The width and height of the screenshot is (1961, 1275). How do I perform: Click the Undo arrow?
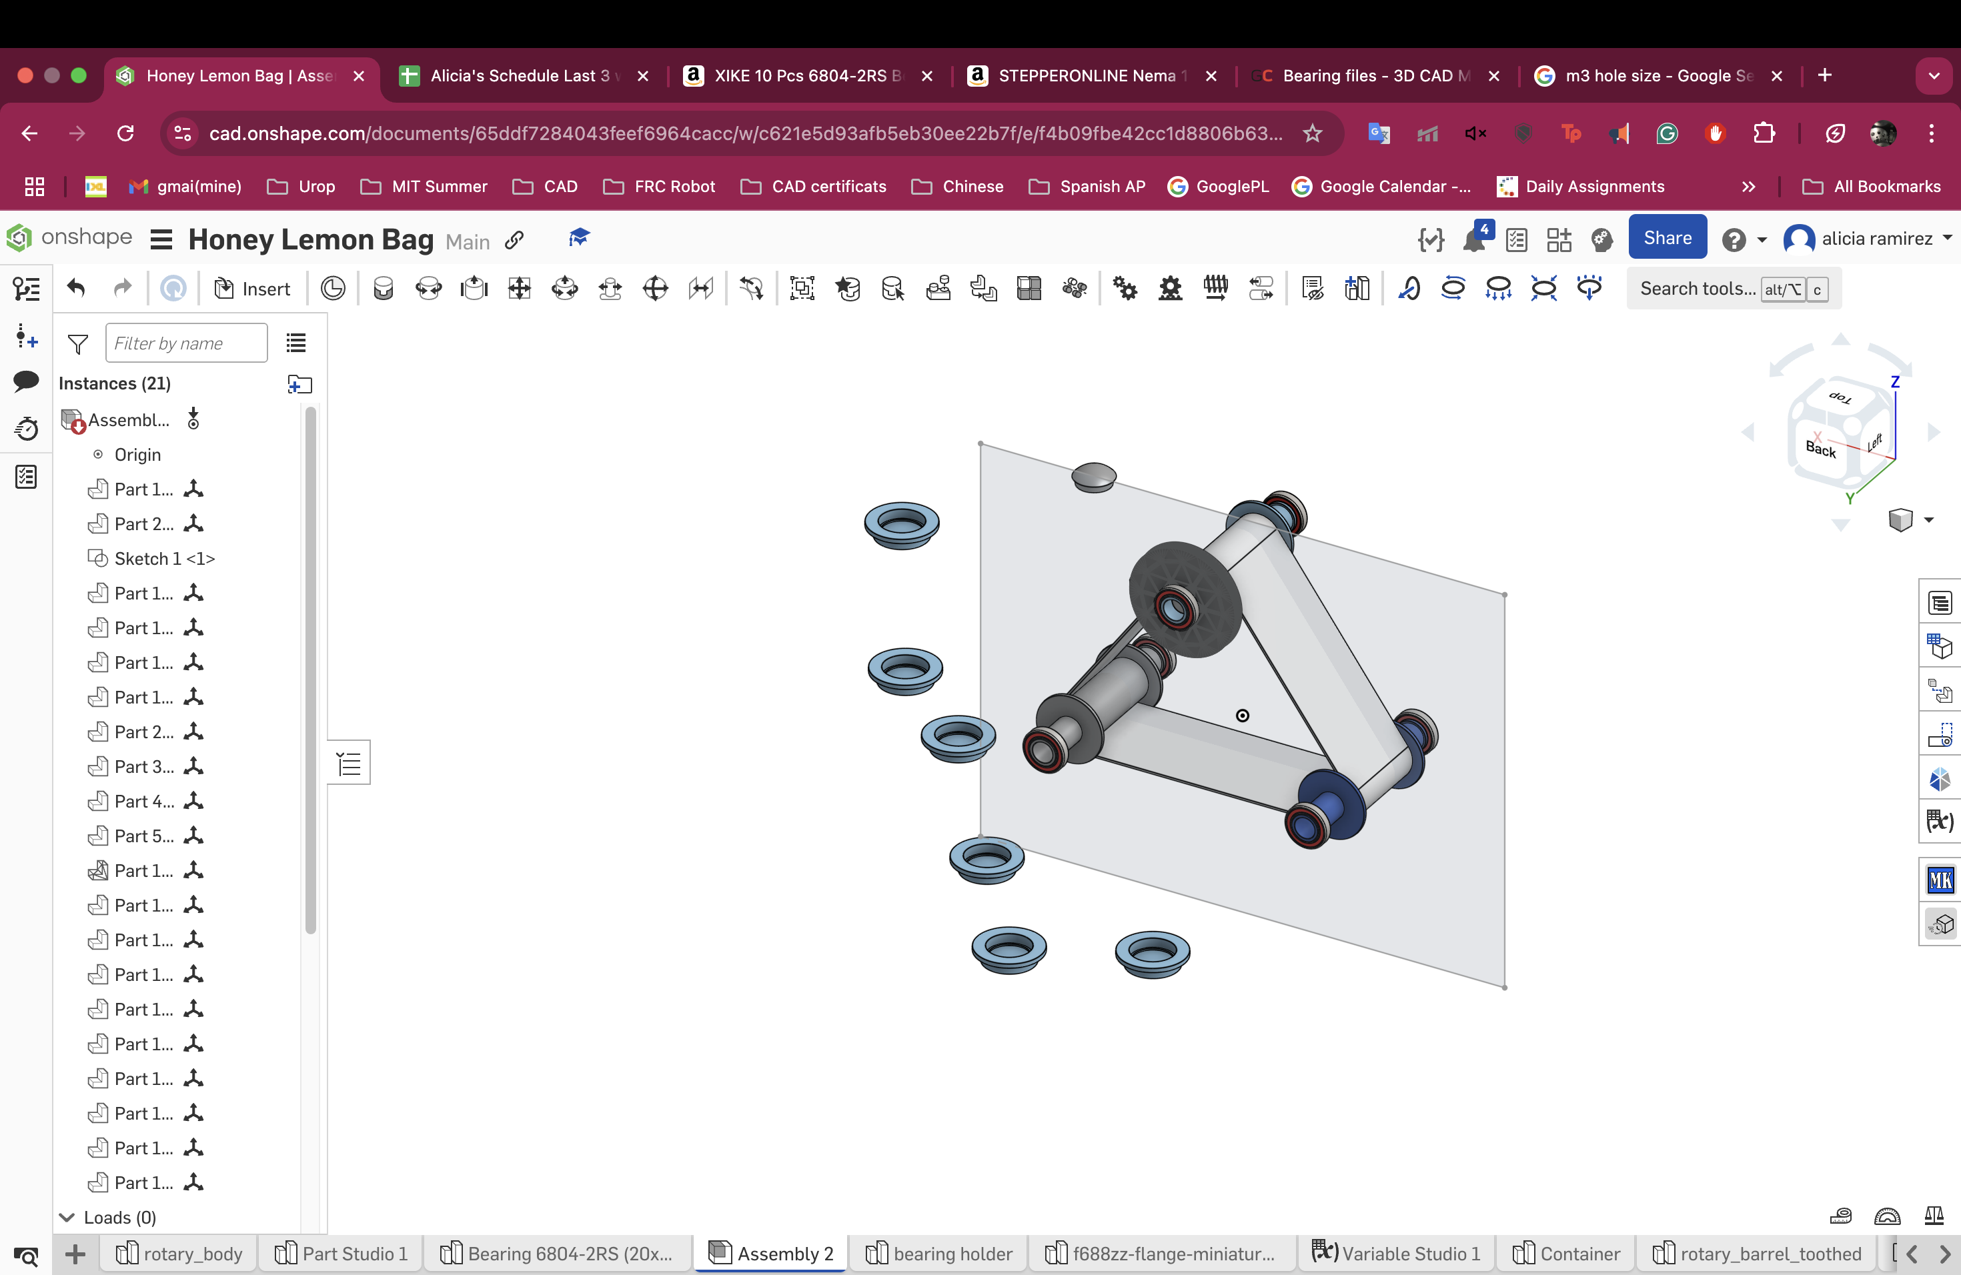pos(76,288)
